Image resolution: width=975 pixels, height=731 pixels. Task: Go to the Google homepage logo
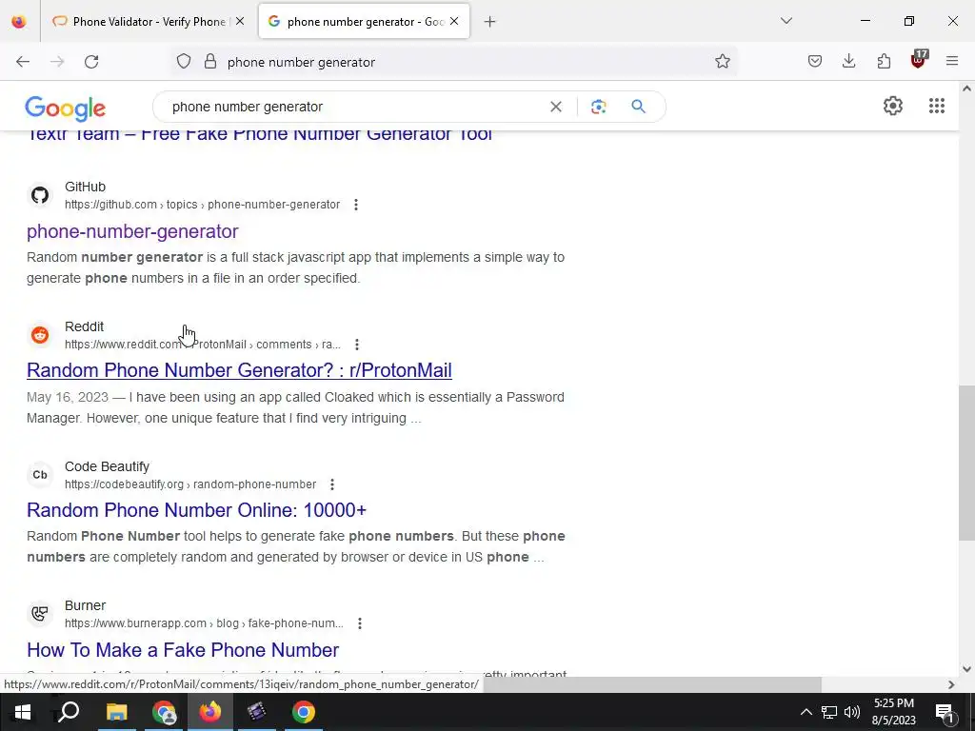[66, 109]
